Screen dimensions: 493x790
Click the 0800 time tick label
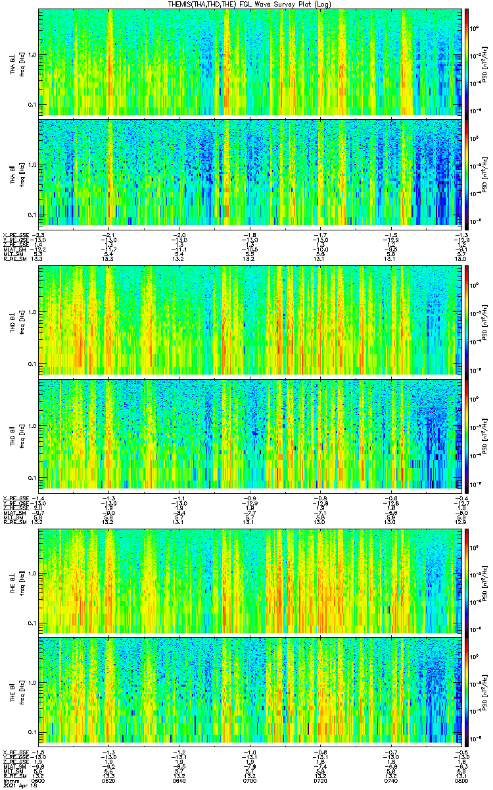(x=460, y=781)
